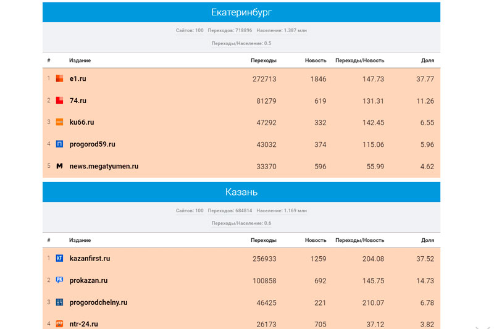The width and height of the screenshot is (494, 329).
Task: Open the kazanfirst.ru site link
Action: (x=90, y=259)
